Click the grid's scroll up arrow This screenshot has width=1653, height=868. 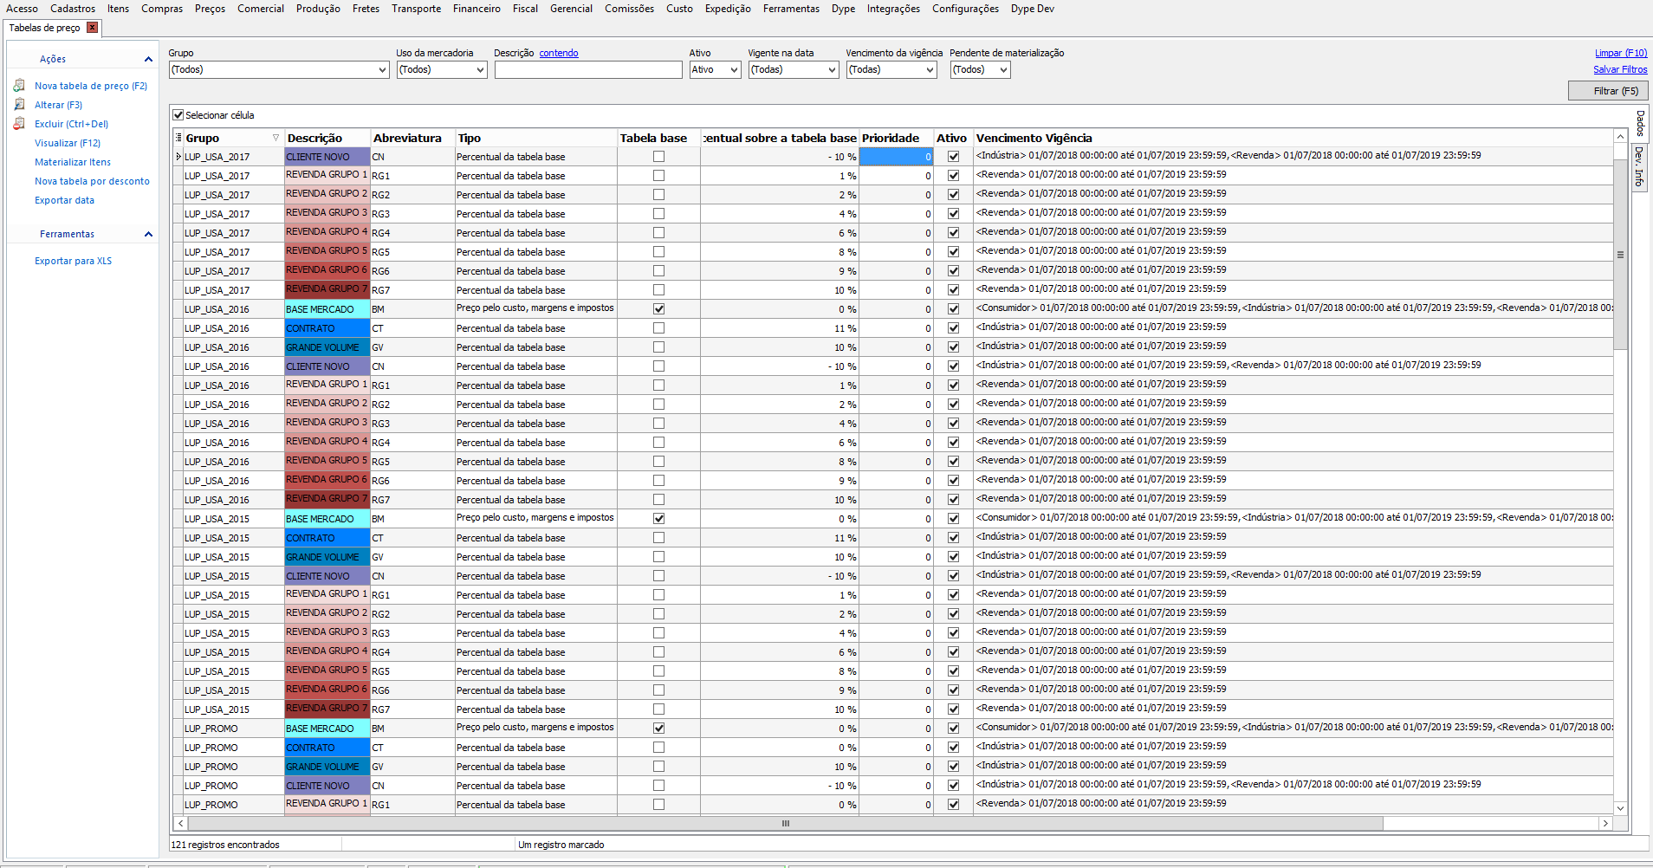coord(1620,136)
